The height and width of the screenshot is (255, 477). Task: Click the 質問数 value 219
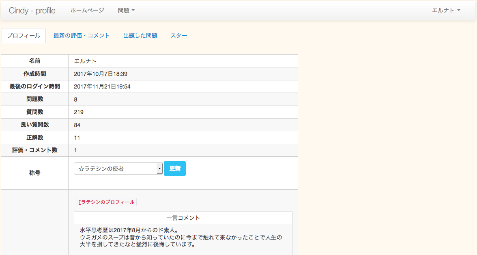click(79, 112)
